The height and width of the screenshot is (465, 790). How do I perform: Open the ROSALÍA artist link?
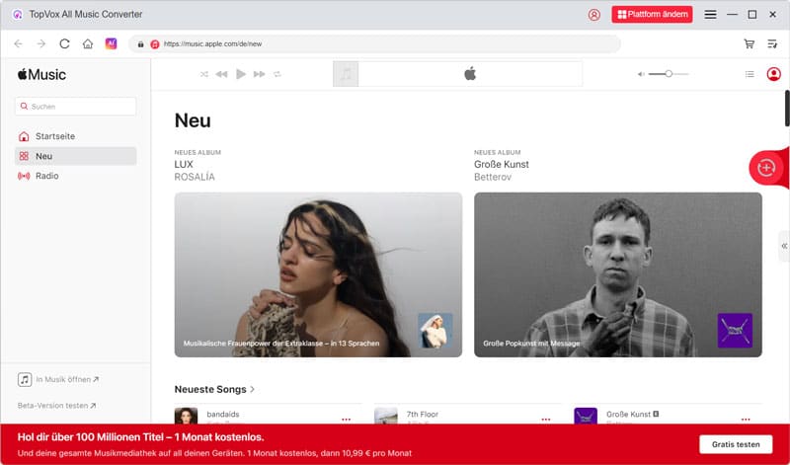coord(195,177)
